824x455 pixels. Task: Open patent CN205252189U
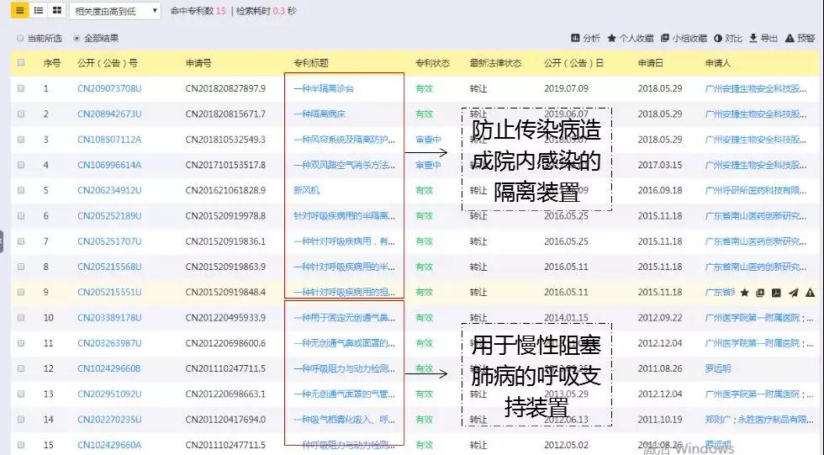pos(109,215)
